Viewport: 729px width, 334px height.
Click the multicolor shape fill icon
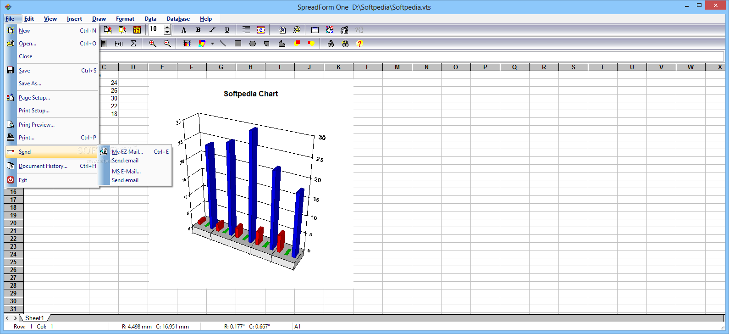click(x=202, y=44)
